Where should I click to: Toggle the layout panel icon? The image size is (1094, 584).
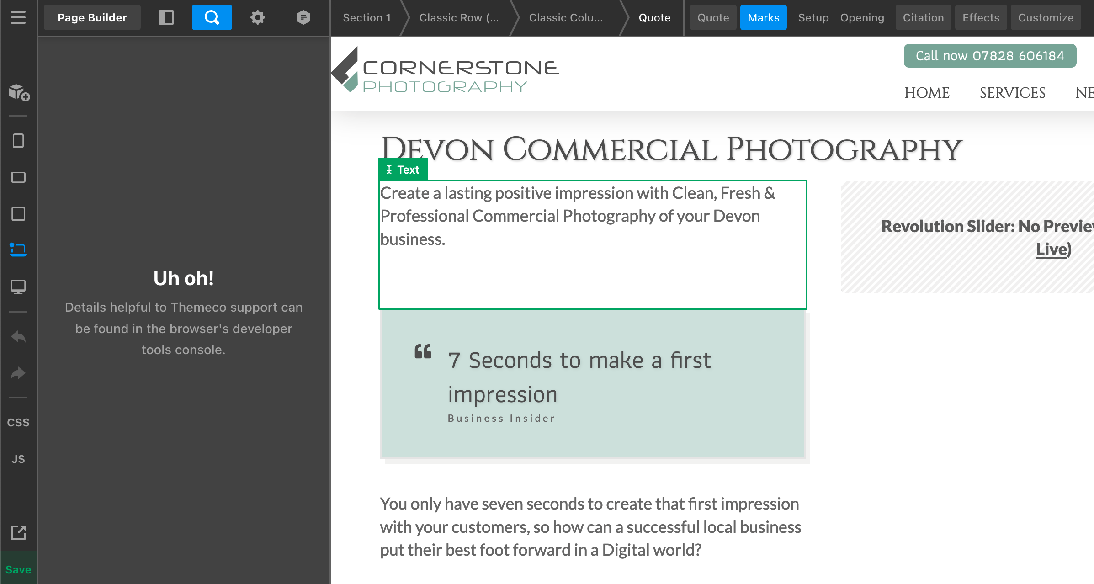(x=166, y=17)
